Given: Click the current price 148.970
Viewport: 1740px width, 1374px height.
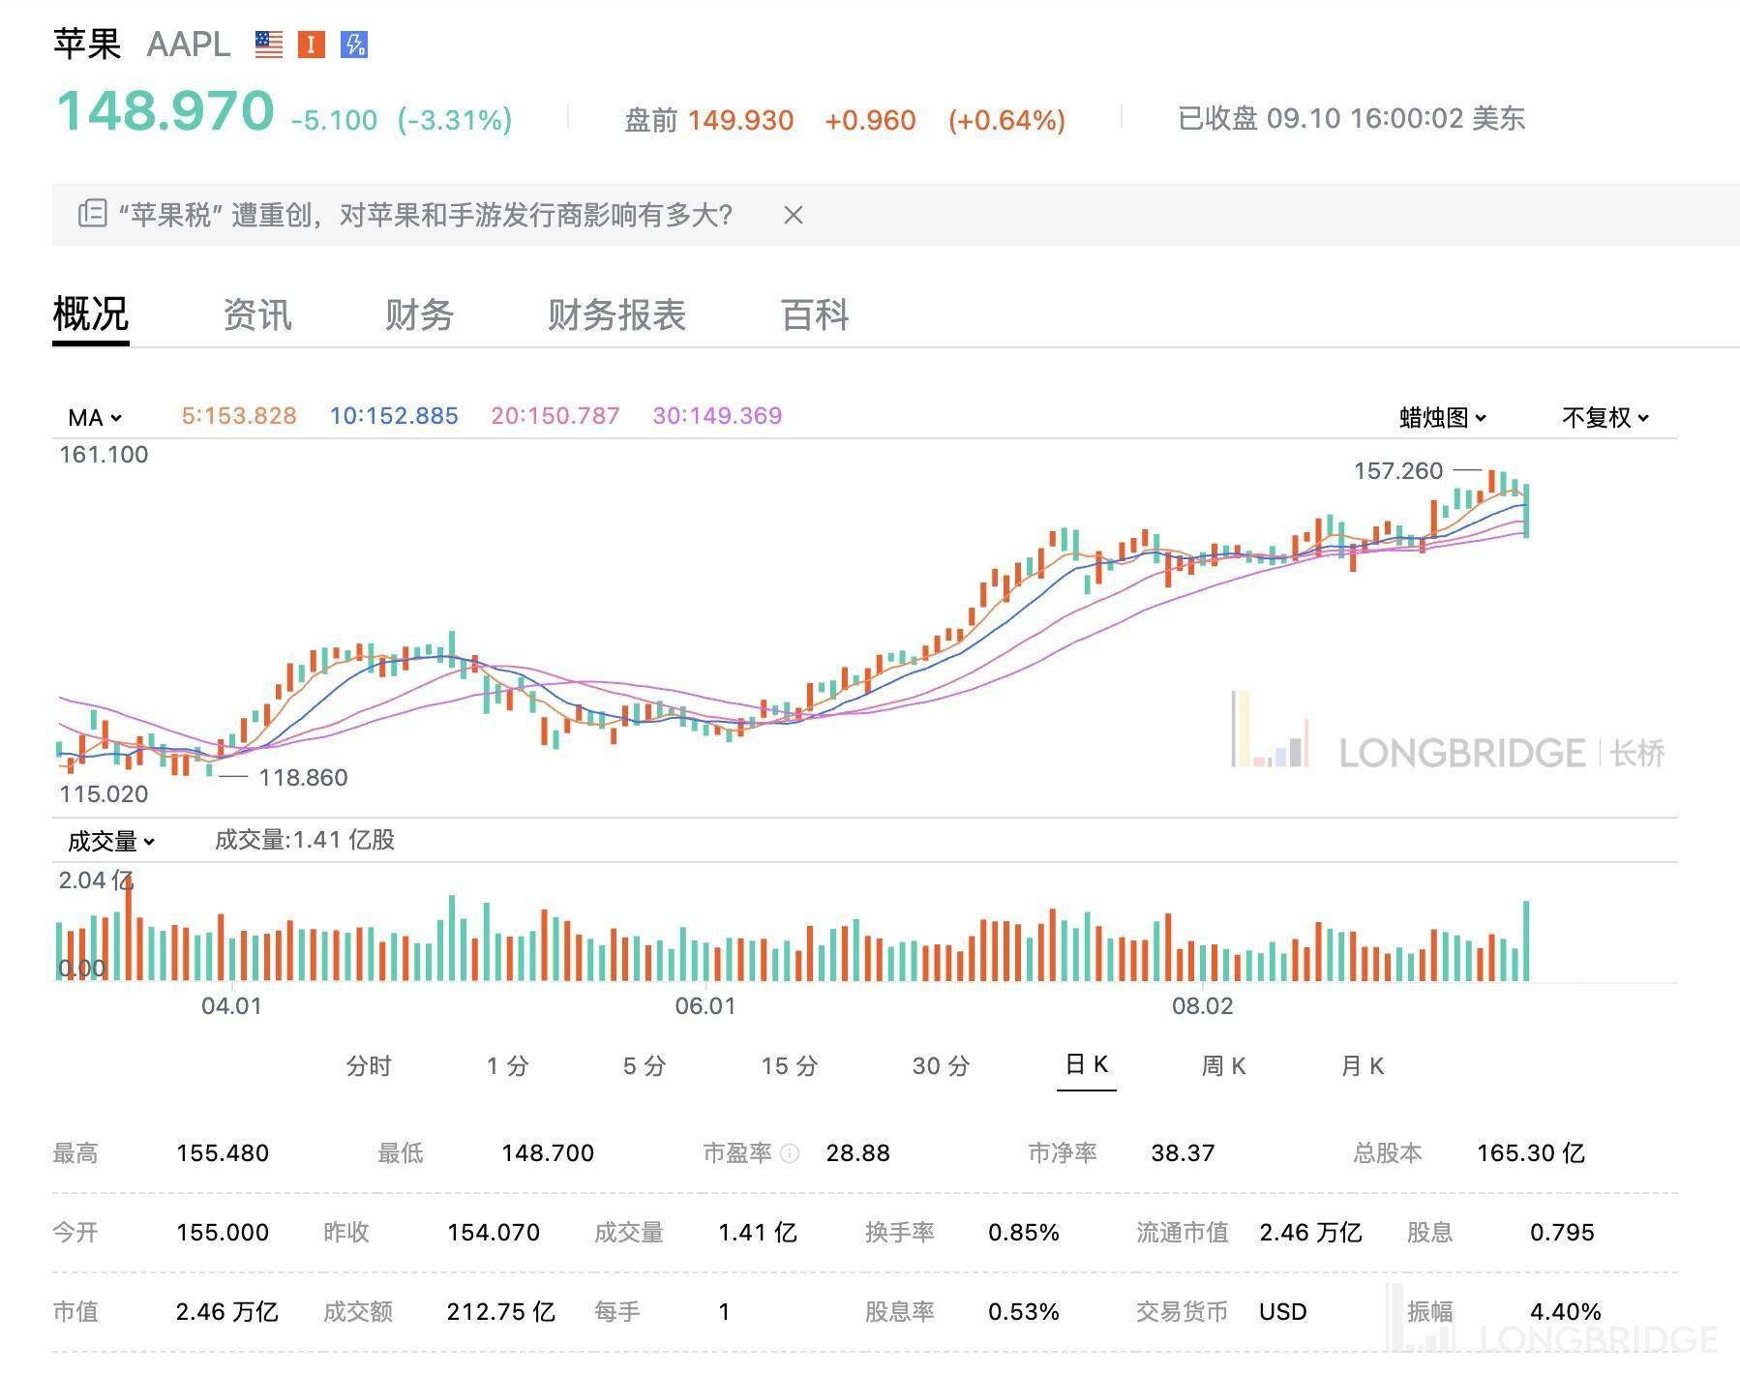Looking at the screenshot, I should 165,109.
